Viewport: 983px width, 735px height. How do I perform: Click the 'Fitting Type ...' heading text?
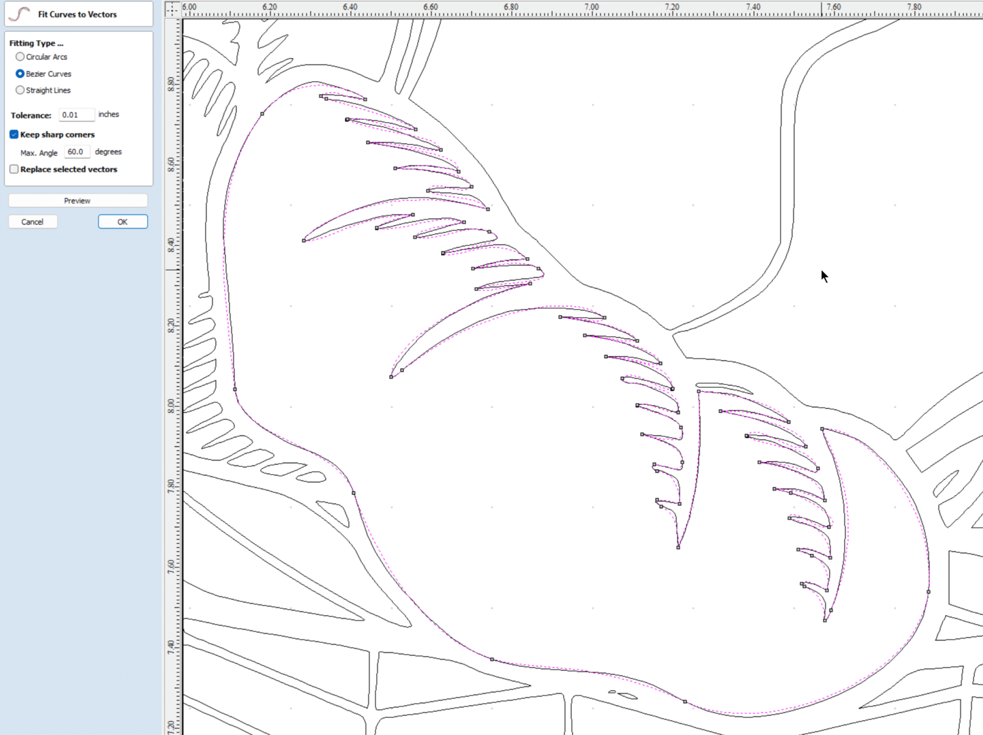pos(36,43)
